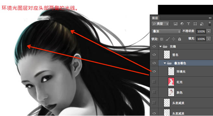Click the pixel layer filter icon
This screenshot has height=116, width=213.
click(175, 24)
